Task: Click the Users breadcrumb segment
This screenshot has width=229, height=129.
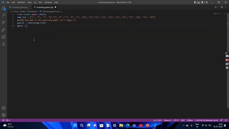Action: tap(16, 11)
